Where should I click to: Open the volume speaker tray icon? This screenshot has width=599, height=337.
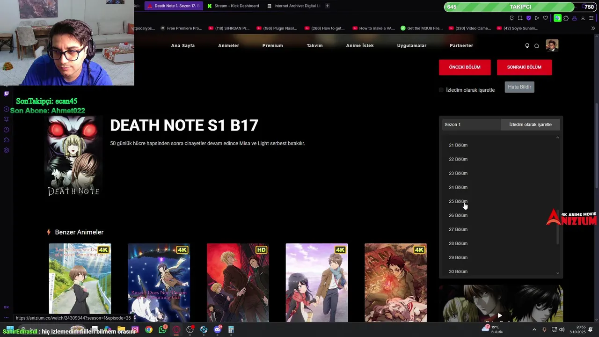562,330
